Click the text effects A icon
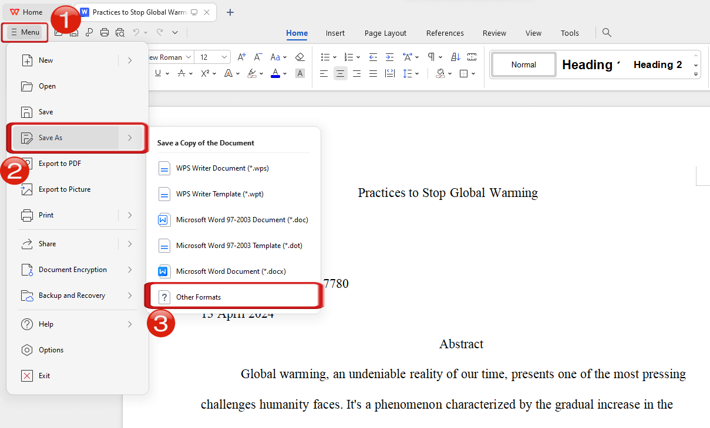The height and width of the screenshot is (428, 710). click(228, 73)
